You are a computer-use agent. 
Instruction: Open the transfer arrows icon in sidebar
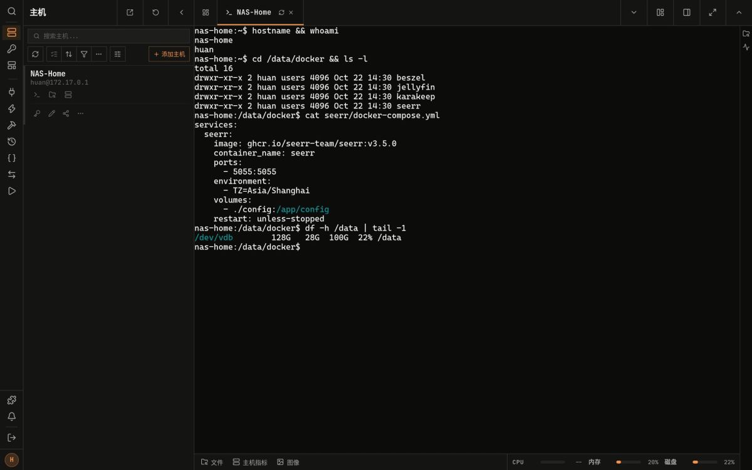pos(11,174)
